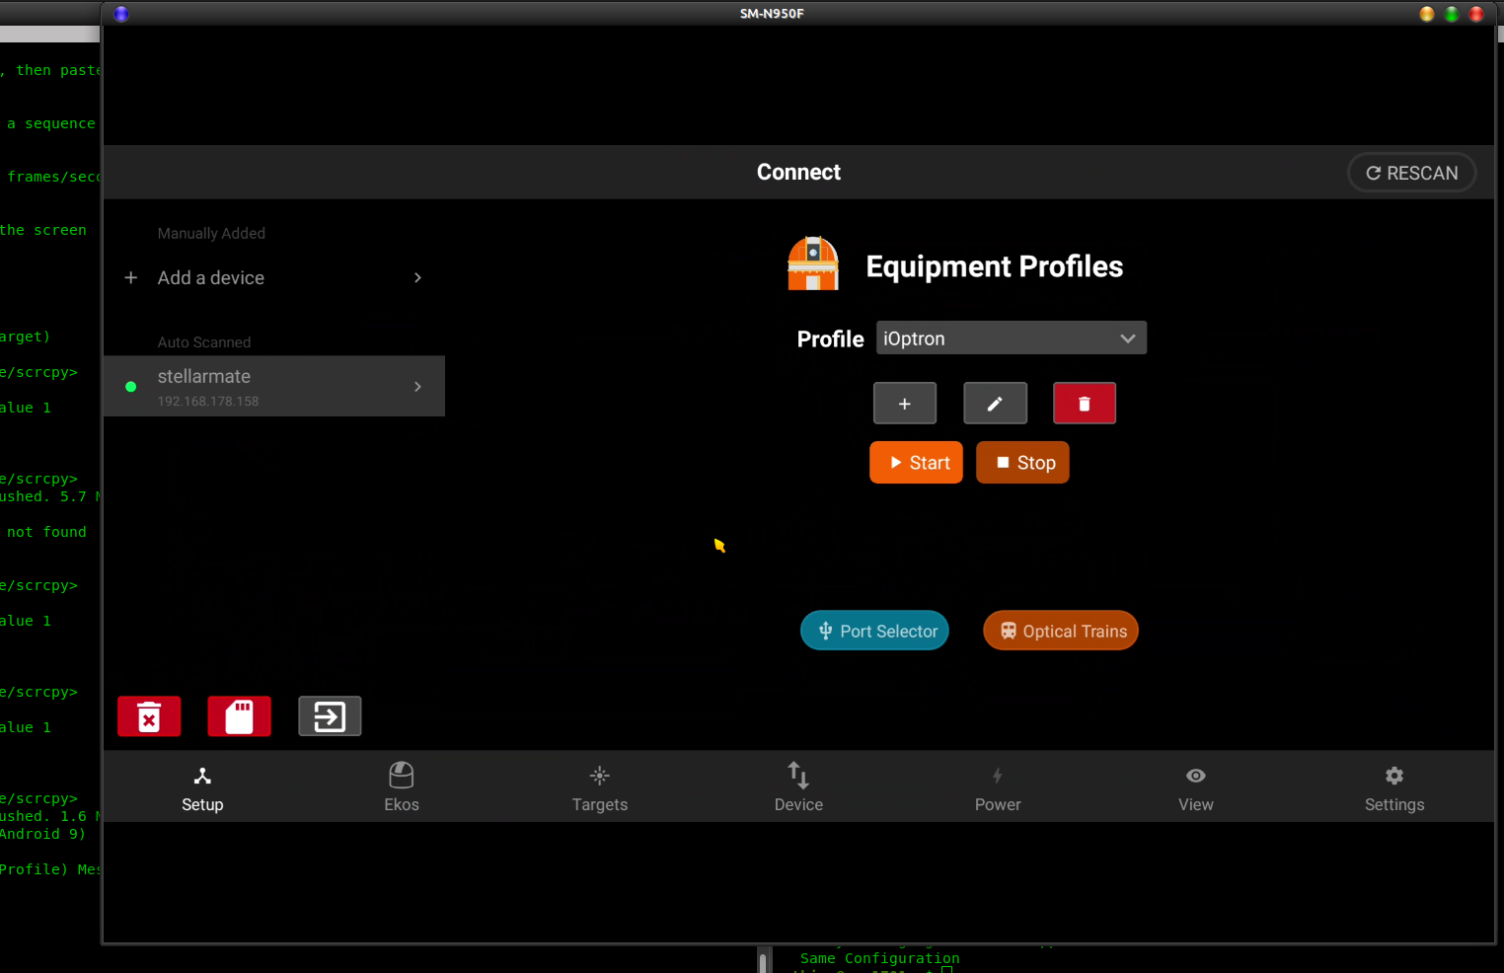Screen dimensions: 1504x973
Task: Expand the Add a device chevron
Action: [417, 278]
